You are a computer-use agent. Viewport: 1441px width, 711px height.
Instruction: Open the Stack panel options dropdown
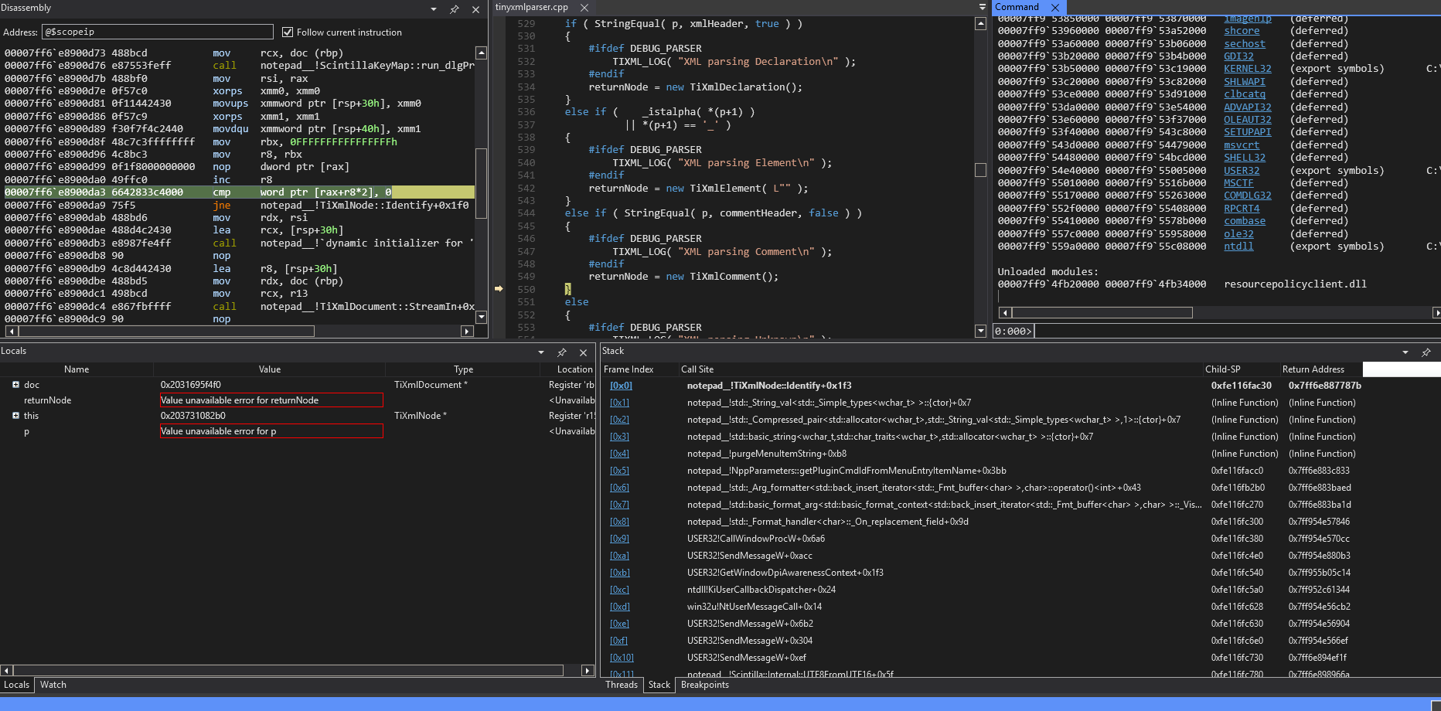pyautogui.click(x=1405, y=352)
